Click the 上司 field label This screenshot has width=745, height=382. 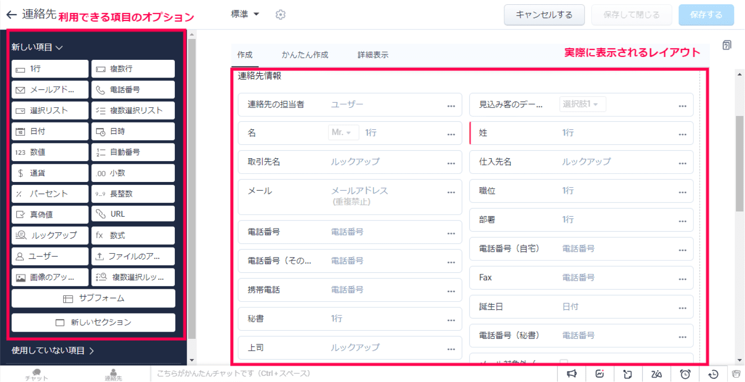pyautogui.click(x=255, y=348)
